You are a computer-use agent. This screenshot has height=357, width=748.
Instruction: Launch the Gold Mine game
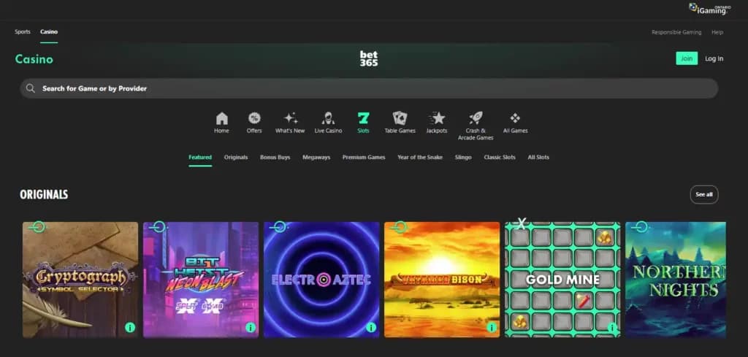563,280
